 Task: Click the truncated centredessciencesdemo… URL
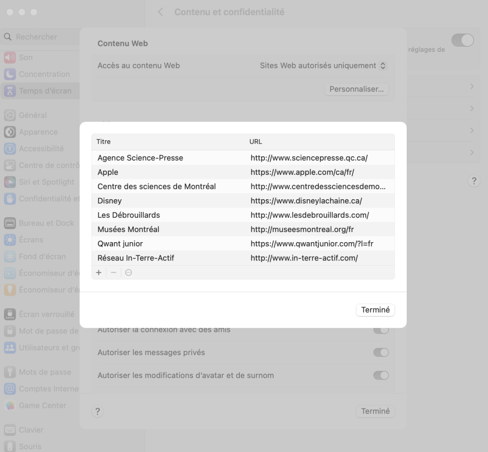tap(318, 186)
